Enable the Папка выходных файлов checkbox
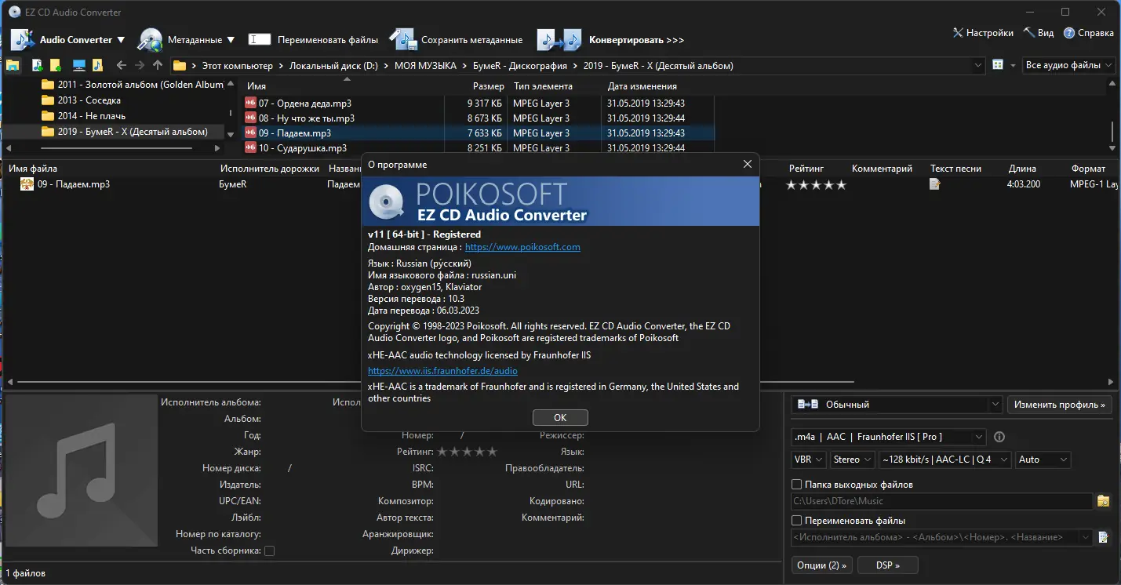This screenshot has height=585, width=1121. click(797, 485)
